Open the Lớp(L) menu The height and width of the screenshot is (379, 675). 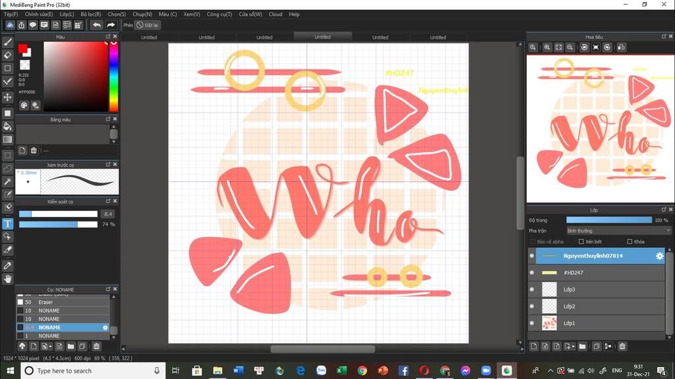67,15
